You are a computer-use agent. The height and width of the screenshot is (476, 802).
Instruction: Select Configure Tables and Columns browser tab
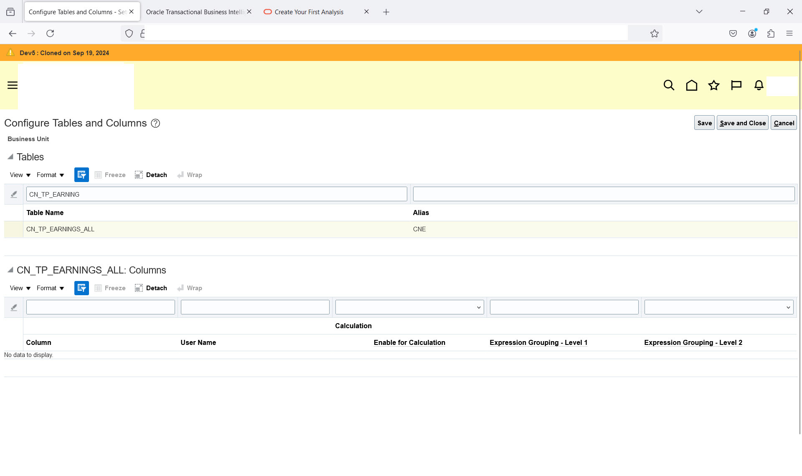[77, 12]
